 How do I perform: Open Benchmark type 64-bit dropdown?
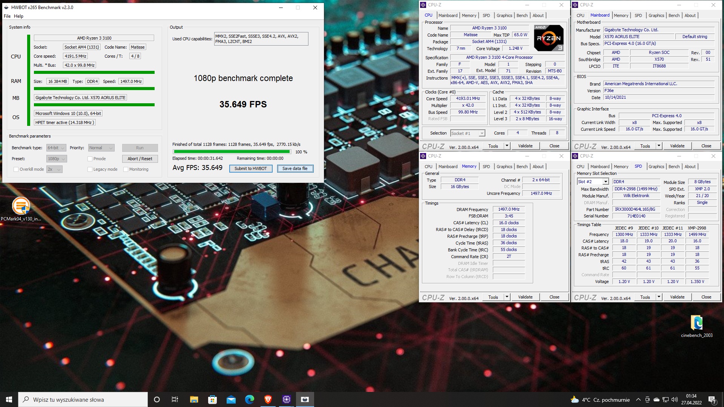[x=56, y=148]
